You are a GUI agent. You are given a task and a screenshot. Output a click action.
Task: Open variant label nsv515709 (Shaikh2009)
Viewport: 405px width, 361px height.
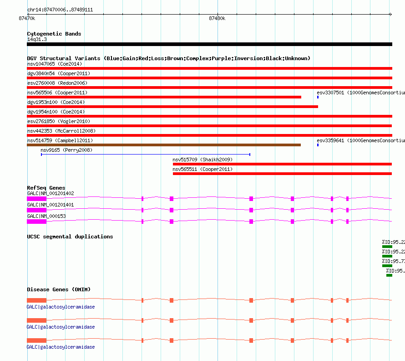click(202, 160)
